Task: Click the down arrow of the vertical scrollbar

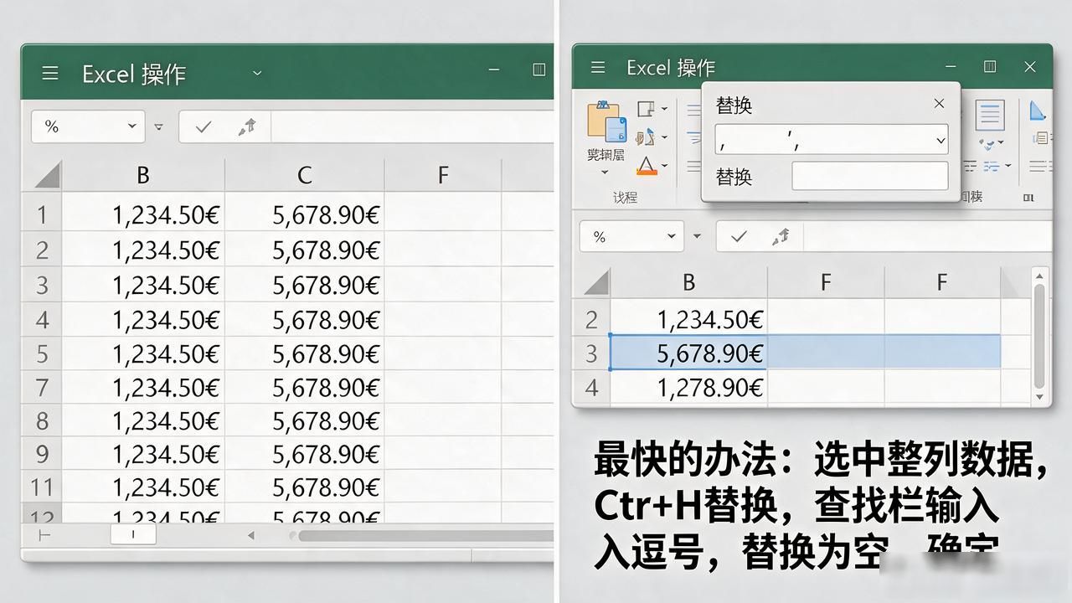Action: click(x=1039, y=396)
